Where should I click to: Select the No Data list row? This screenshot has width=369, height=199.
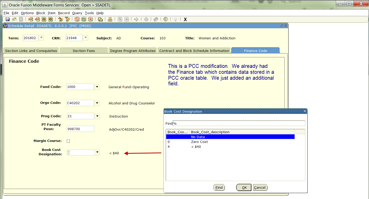230,137
